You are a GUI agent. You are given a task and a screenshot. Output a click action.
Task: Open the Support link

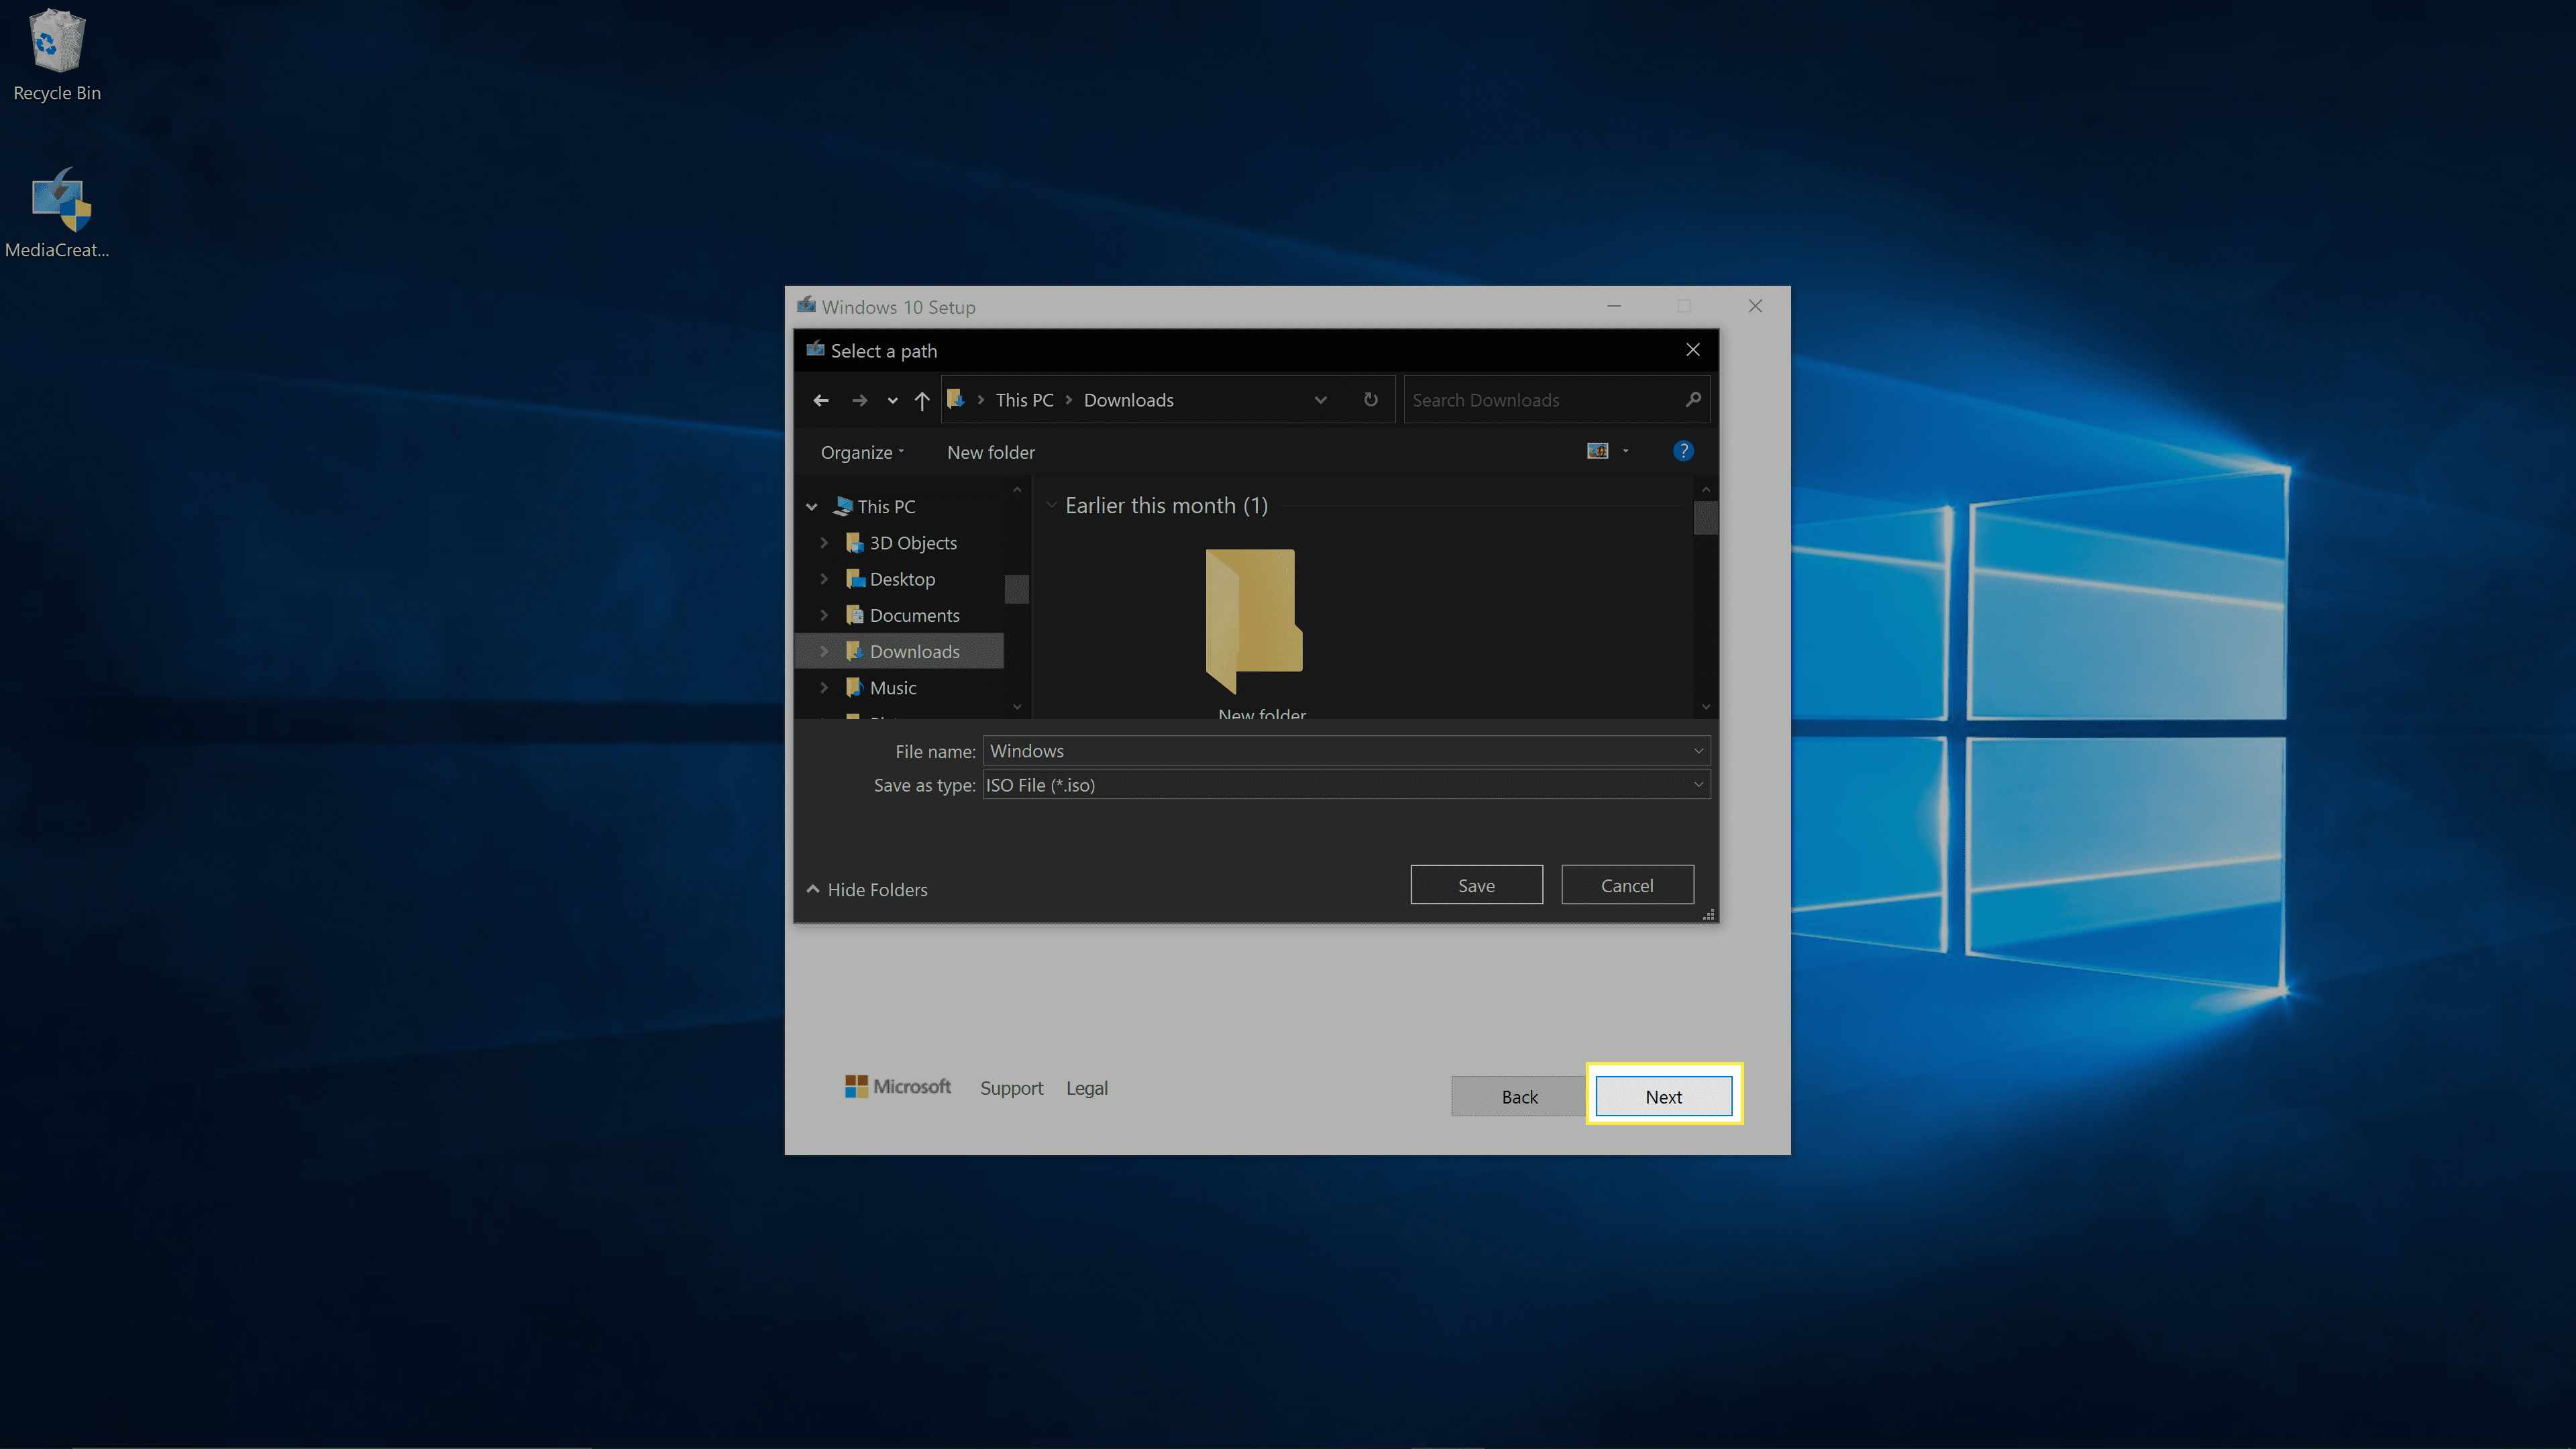click(x=1011, y=1088)
